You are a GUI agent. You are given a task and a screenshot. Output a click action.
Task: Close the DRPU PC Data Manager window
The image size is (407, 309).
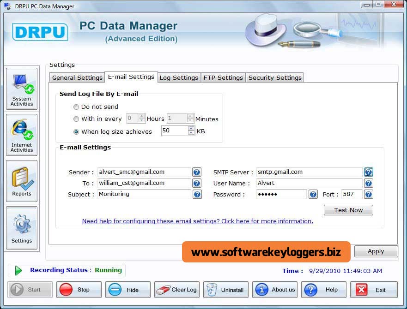(x=394, y=5)
